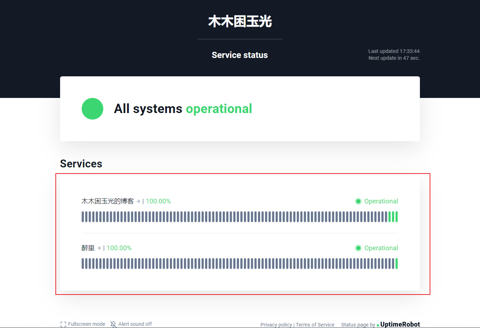Open arrow icon next to 醉里

pos(99,248)
